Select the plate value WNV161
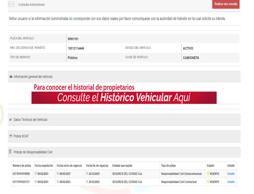This screenshot has height=194, width=254. point(73,39)
